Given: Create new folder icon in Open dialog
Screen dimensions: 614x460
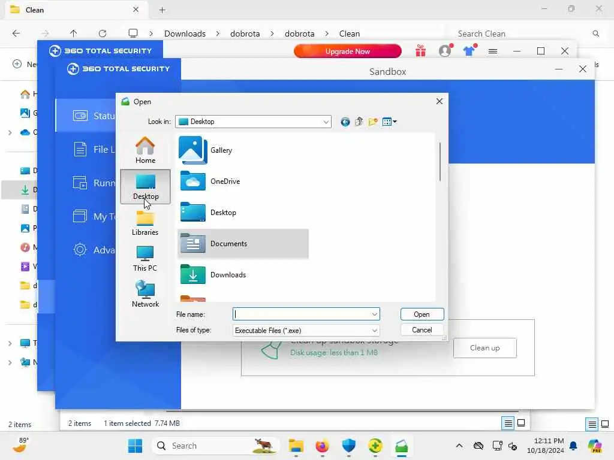Looking at the screenshot, I should 373,122.
